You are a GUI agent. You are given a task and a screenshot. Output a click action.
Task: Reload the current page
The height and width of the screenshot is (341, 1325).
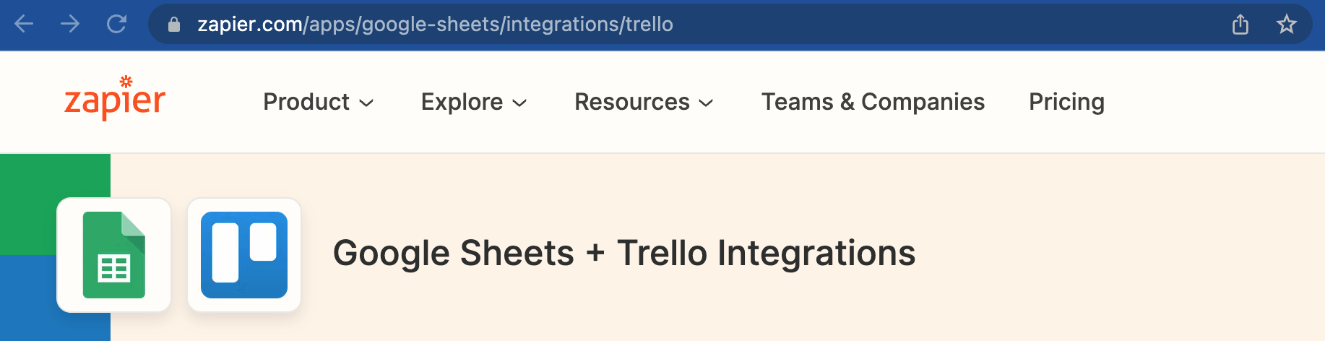(116, 25)
